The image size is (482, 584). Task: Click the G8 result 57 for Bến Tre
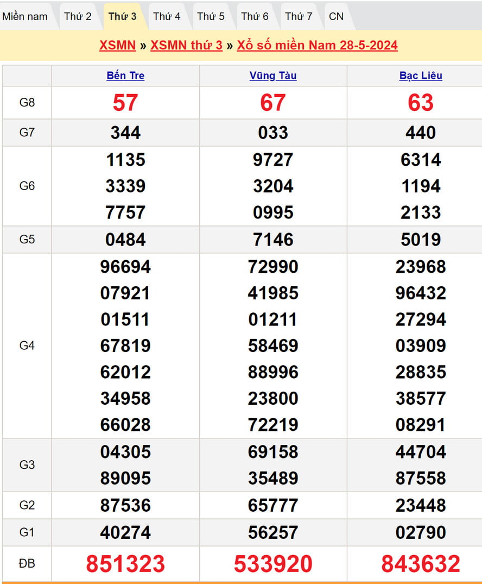[x=125, y=103]
